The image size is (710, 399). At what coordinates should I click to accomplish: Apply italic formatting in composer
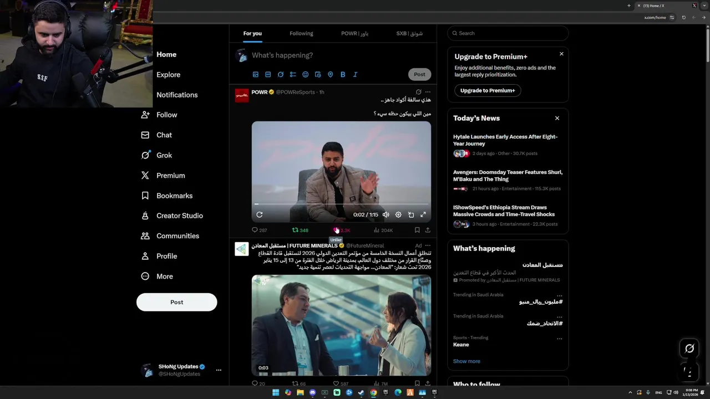[x=355, y=74]
